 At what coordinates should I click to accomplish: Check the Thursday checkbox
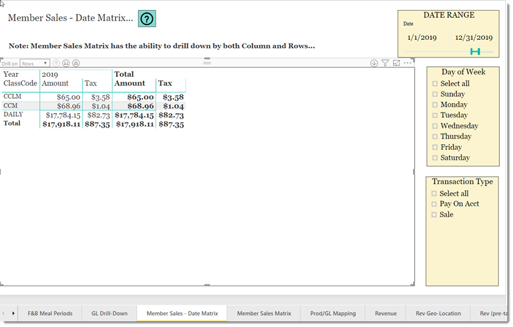(435, 137)
